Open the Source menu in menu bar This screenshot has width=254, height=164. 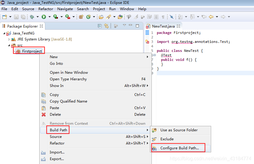[28, 9]
